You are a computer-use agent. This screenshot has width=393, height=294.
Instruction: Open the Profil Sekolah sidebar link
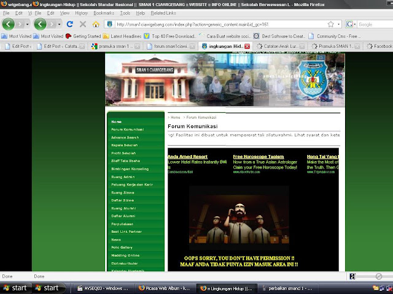(123, 153)
